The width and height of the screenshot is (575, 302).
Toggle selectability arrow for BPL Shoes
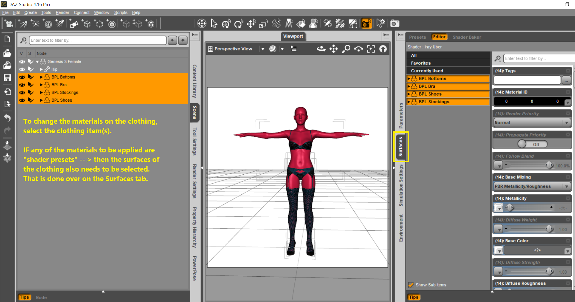tap(30, 100)
